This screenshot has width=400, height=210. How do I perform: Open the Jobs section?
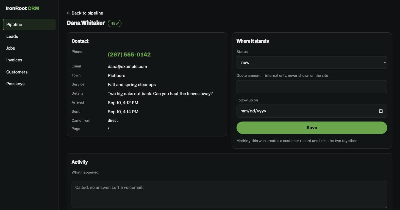pyautogui.click(x=29, y=48)
